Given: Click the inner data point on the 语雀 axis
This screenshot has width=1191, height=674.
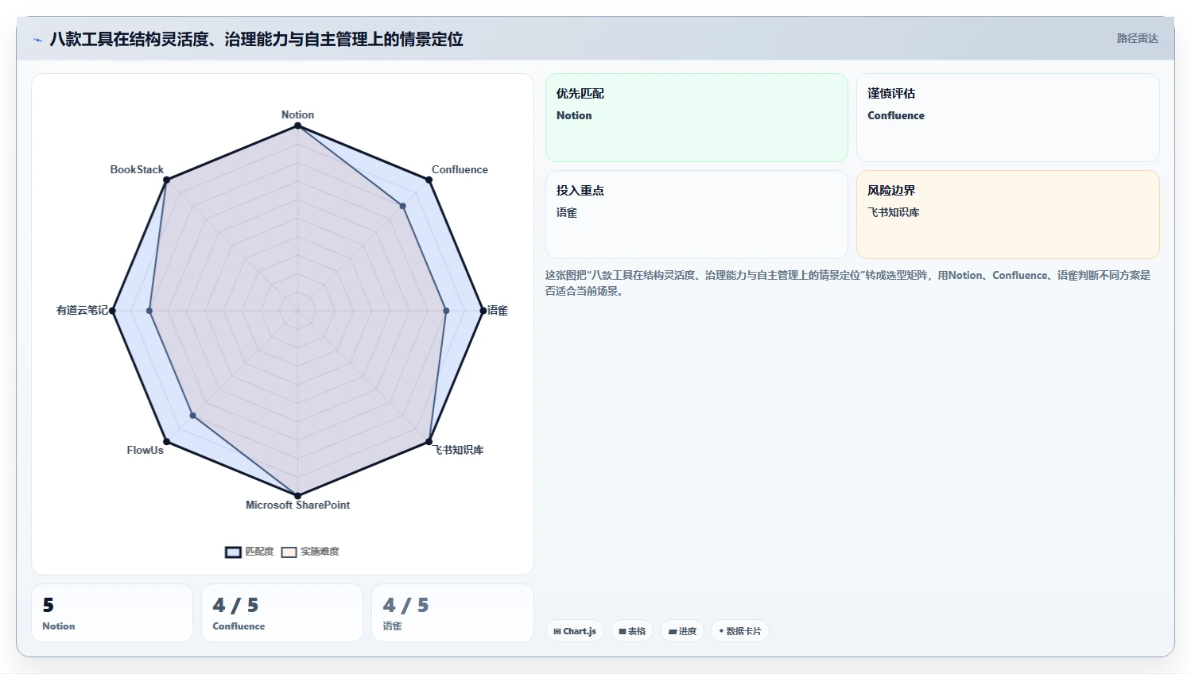Looking at the screenshot, I should [446, 311].
